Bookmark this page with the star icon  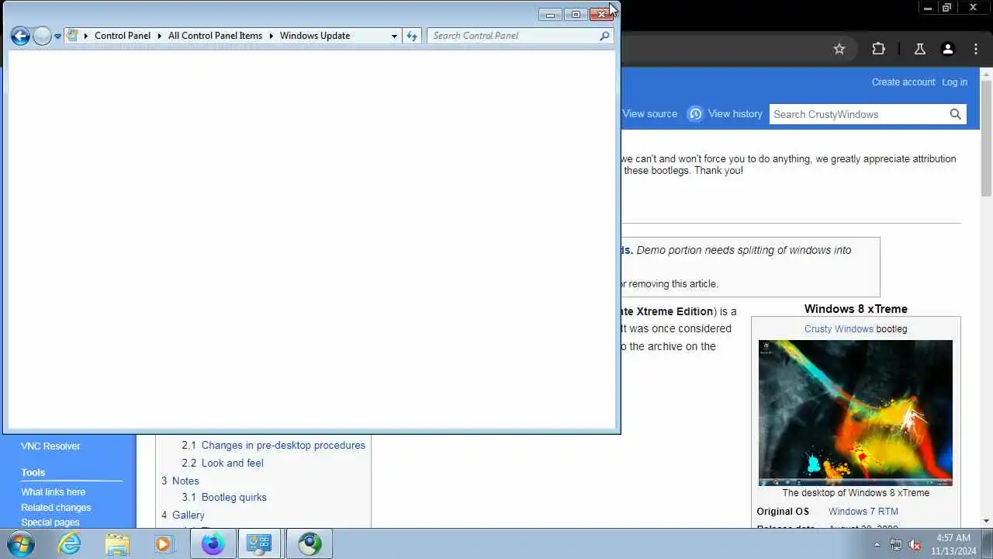click(839, 49)
